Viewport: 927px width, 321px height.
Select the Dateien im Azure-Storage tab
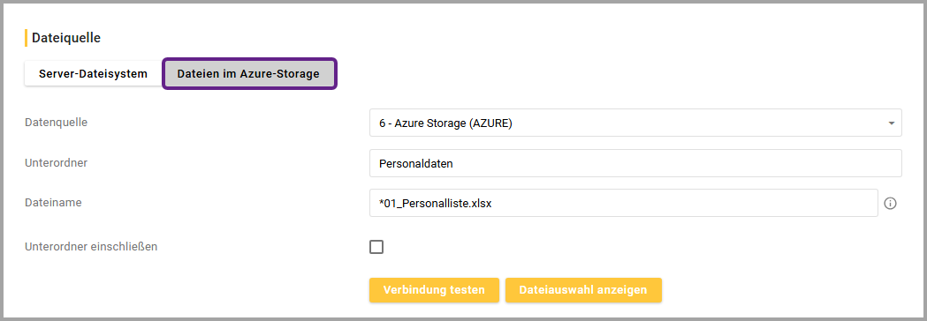click(x=249, y=74)
